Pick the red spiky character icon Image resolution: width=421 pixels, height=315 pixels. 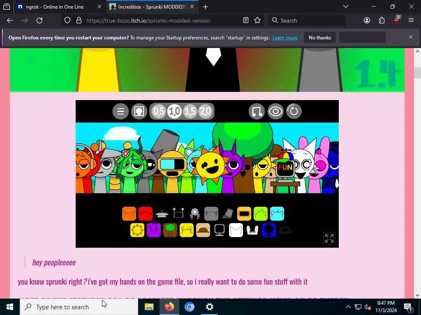coord(146,214)
